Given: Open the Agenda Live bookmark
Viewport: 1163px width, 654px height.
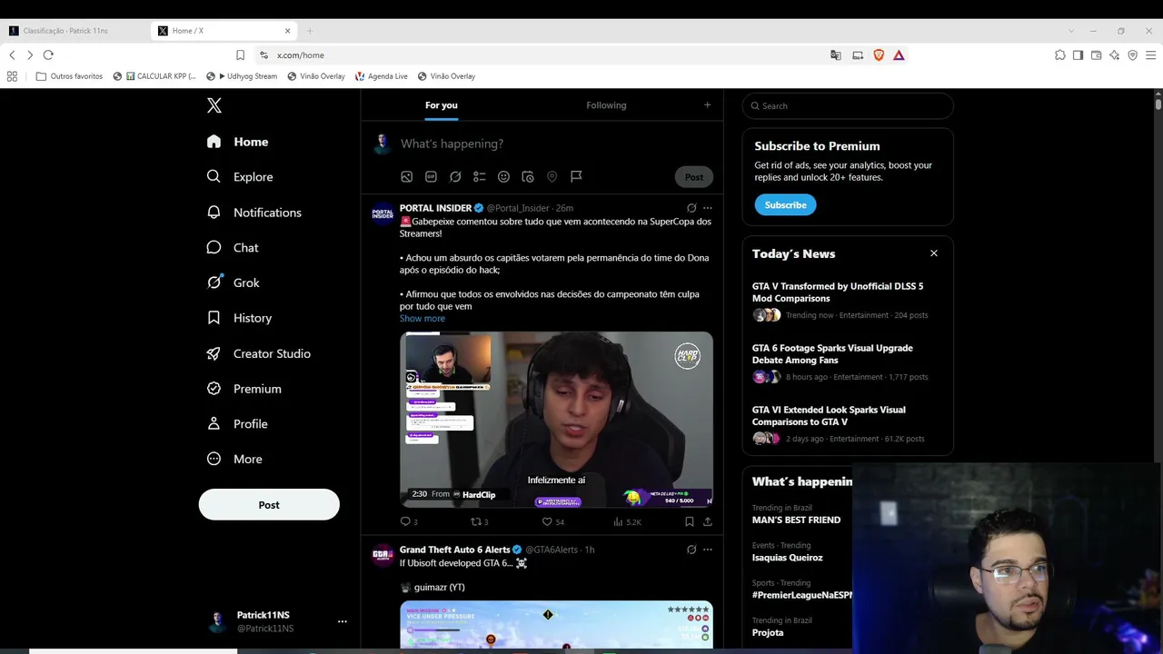Looking at the screenshot, I should [x=382, y=76].
